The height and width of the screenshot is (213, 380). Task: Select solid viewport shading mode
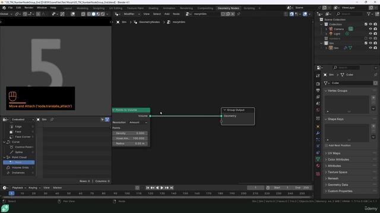94,14
